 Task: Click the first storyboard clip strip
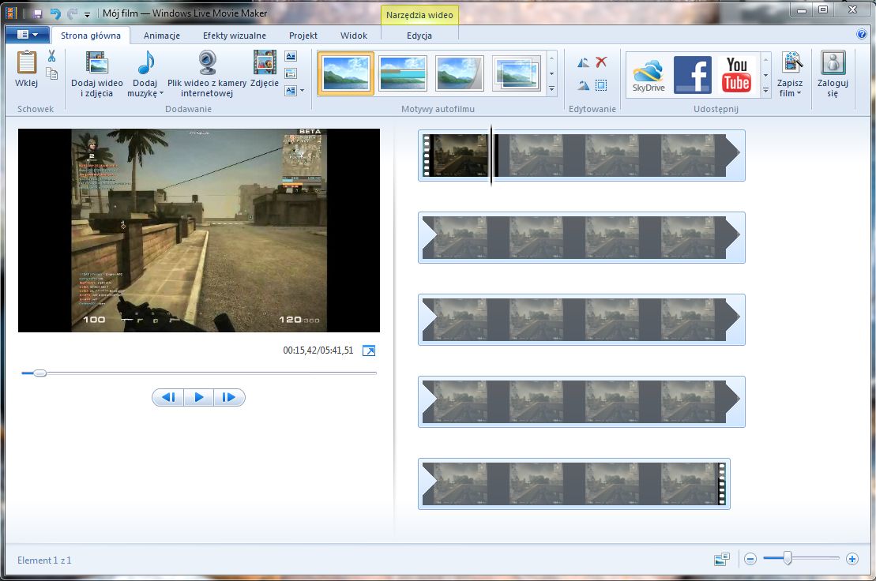point(581,156)
